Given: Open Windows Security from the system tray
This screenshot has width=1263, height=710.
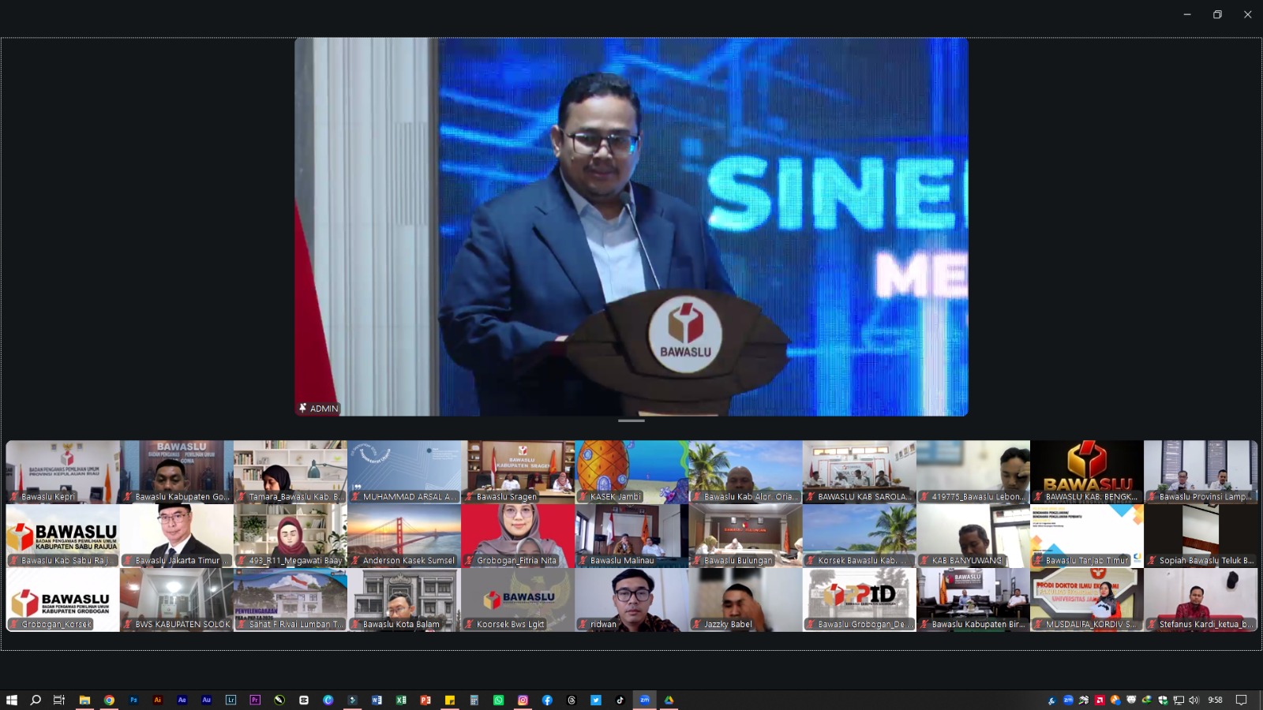Looking at the screenshot, I should click(x=1163, y=700).
